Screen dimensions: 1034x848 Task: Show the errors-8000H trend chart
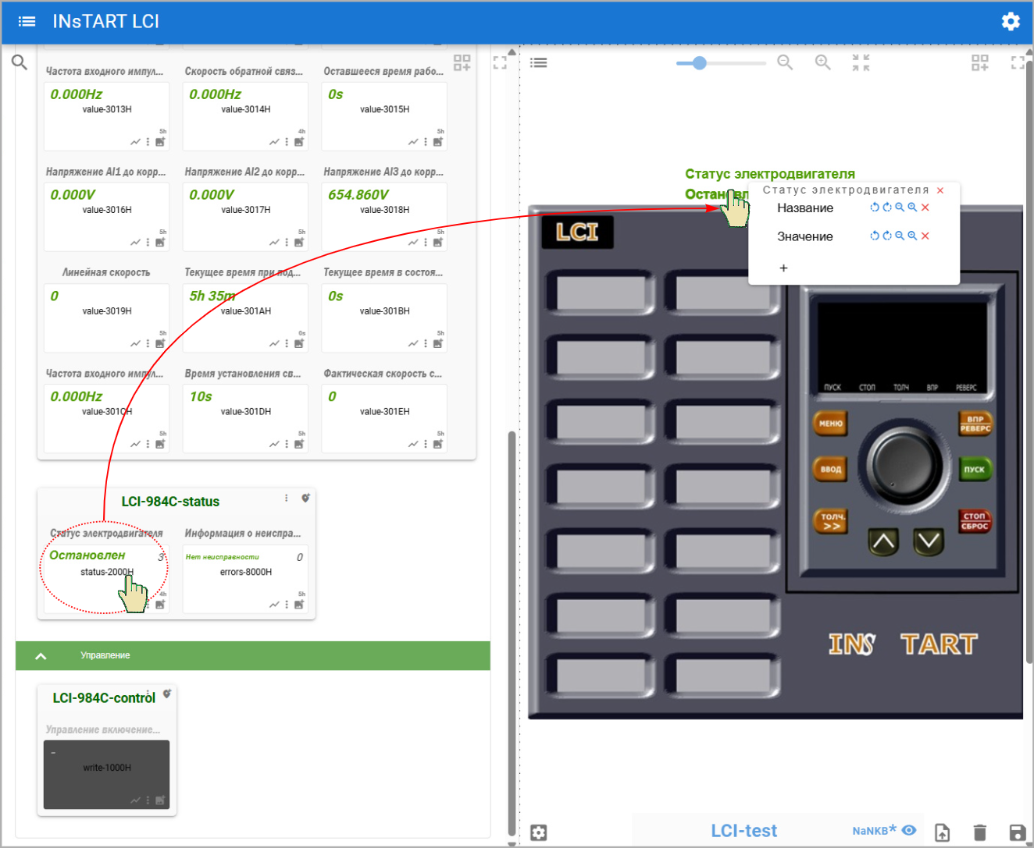[x=274, y=605]
